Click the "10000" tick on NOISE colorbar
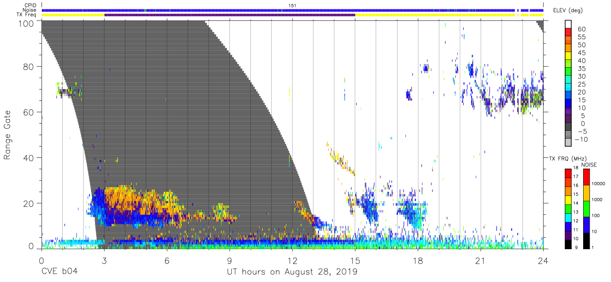Screen dimensions: 611x282 tap(600, 184)
